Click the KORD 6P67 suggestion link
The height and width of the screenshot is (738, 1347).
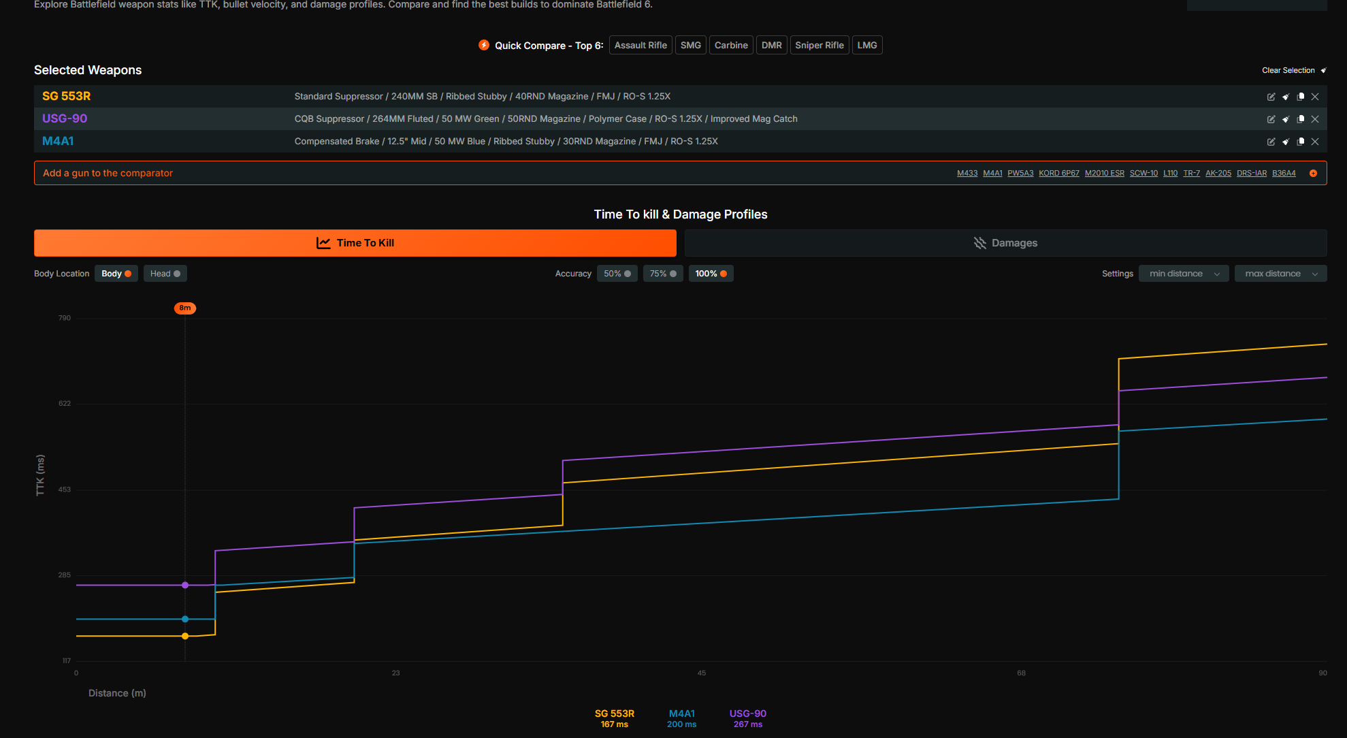point(1058,174)
